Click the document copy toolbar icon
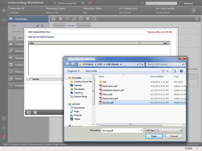 tap(95, 19)
